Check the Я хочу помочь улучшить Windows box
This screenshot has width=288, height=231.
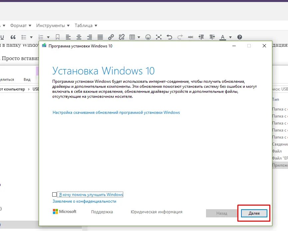pyautogui.click(x=54, y=195)
